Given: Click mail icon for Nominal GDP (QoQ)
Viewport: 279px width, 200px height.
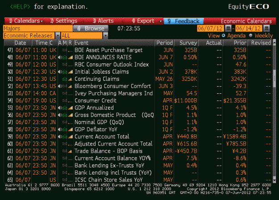Looking at the screenshot, I should [65, 122].
